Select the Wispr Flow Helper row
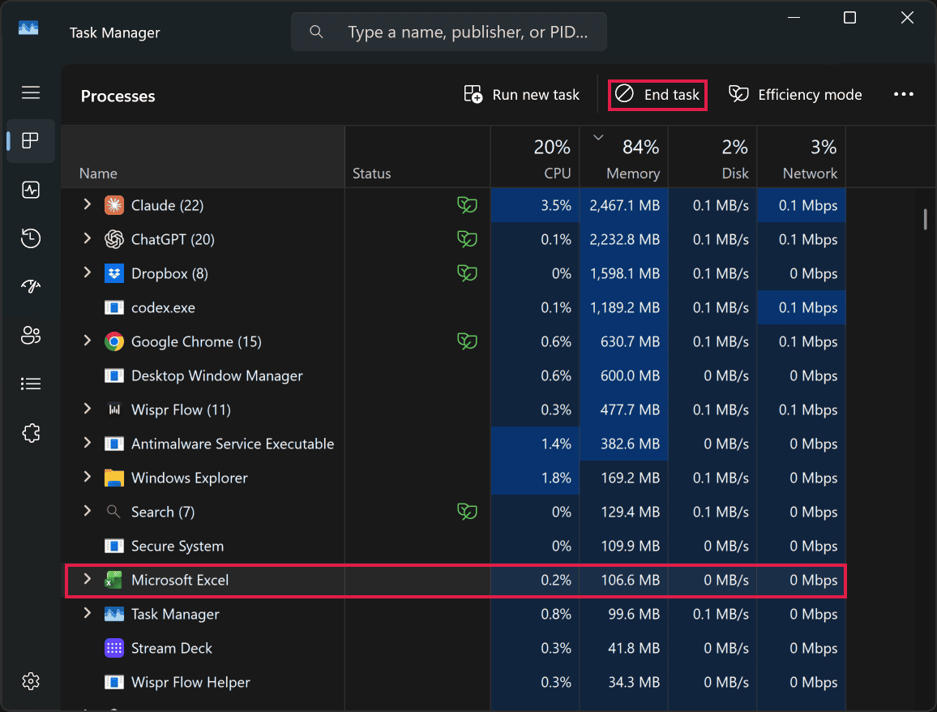 point(454,682)
